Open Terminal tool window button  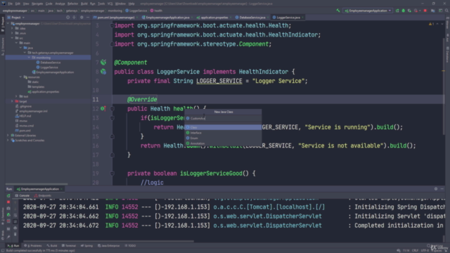point(69,246)
